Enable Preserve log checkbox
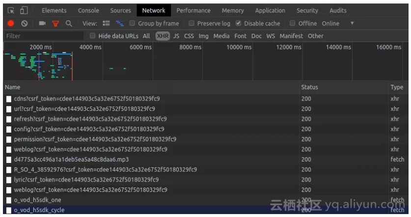411x217 pixels. [192, 23]
